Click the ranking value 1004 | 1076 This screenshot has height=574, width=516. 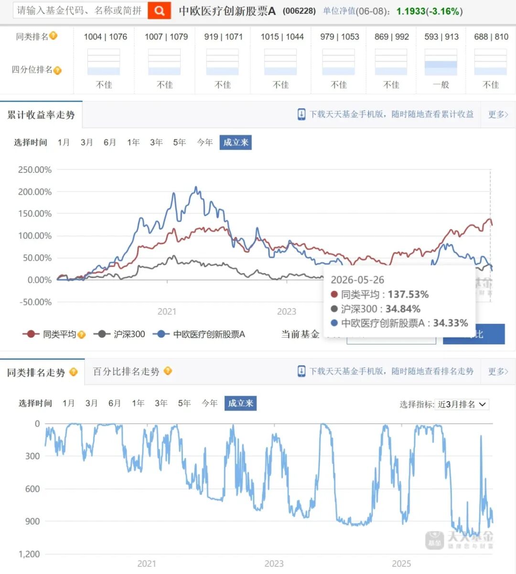[x=105, y=37]
